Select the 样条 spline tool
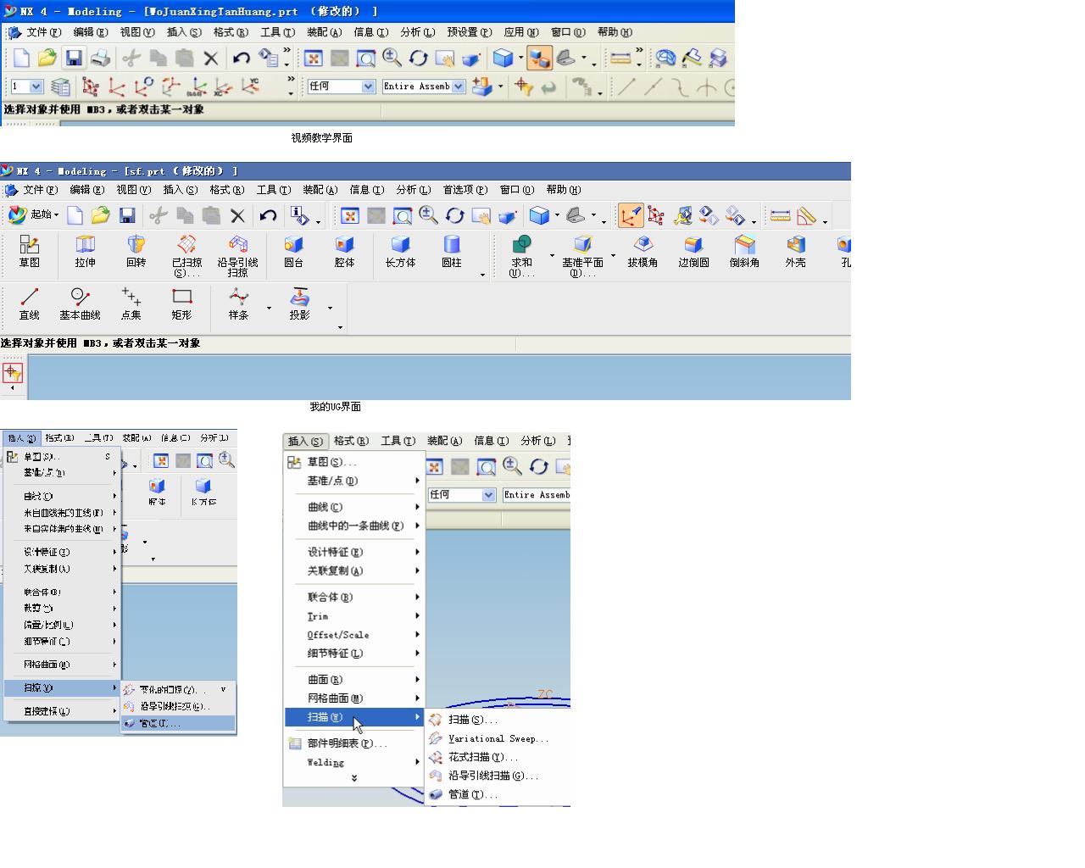 click(x=239, y=304)
